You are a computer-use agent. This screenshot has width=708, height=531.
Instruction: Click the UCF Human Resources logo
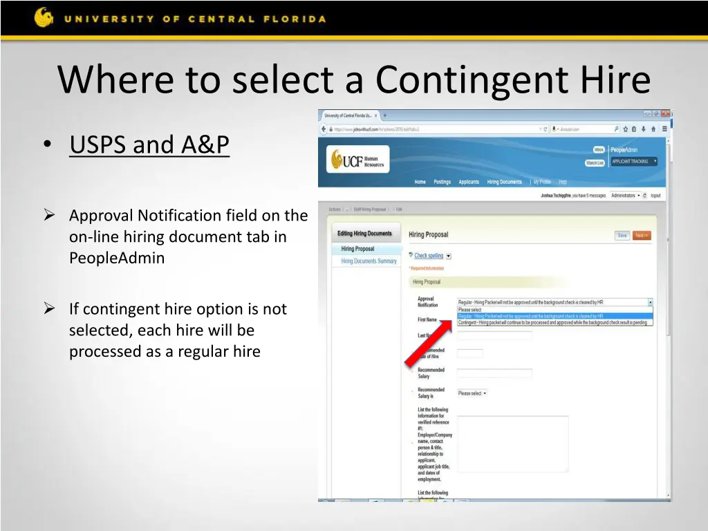(x=357, y=159)
